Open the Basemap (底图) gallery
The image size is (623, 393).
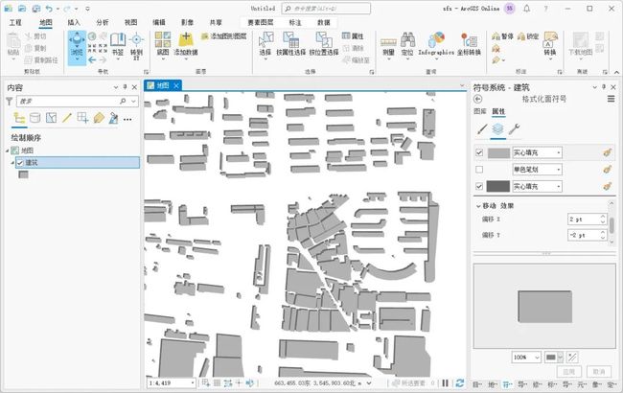point(163,45)
